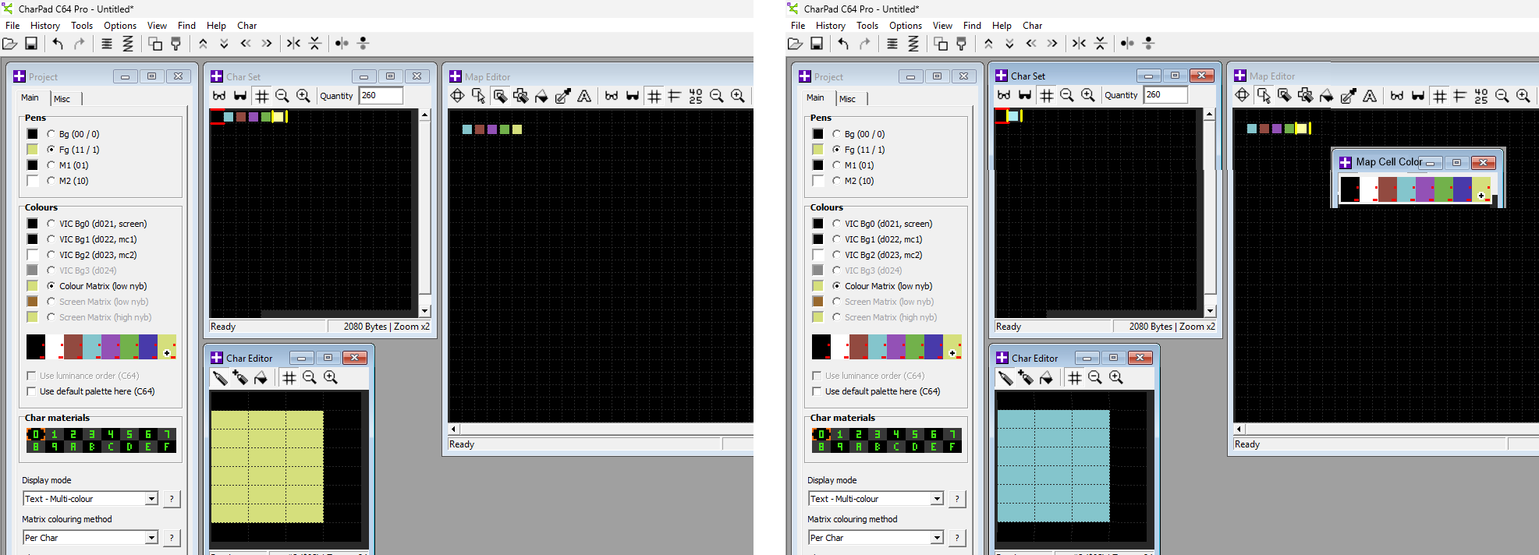The width and height of the screenshot is (1539, 555).
Task: Click Undo arrow in left CharPad toolbar
Action: click(58, 44)
